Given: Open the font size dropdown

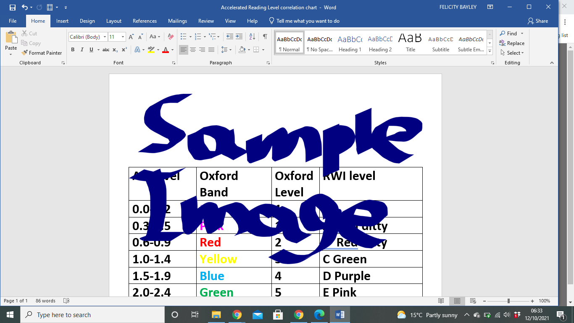Looking at the screenshot, I should point(123,37).
